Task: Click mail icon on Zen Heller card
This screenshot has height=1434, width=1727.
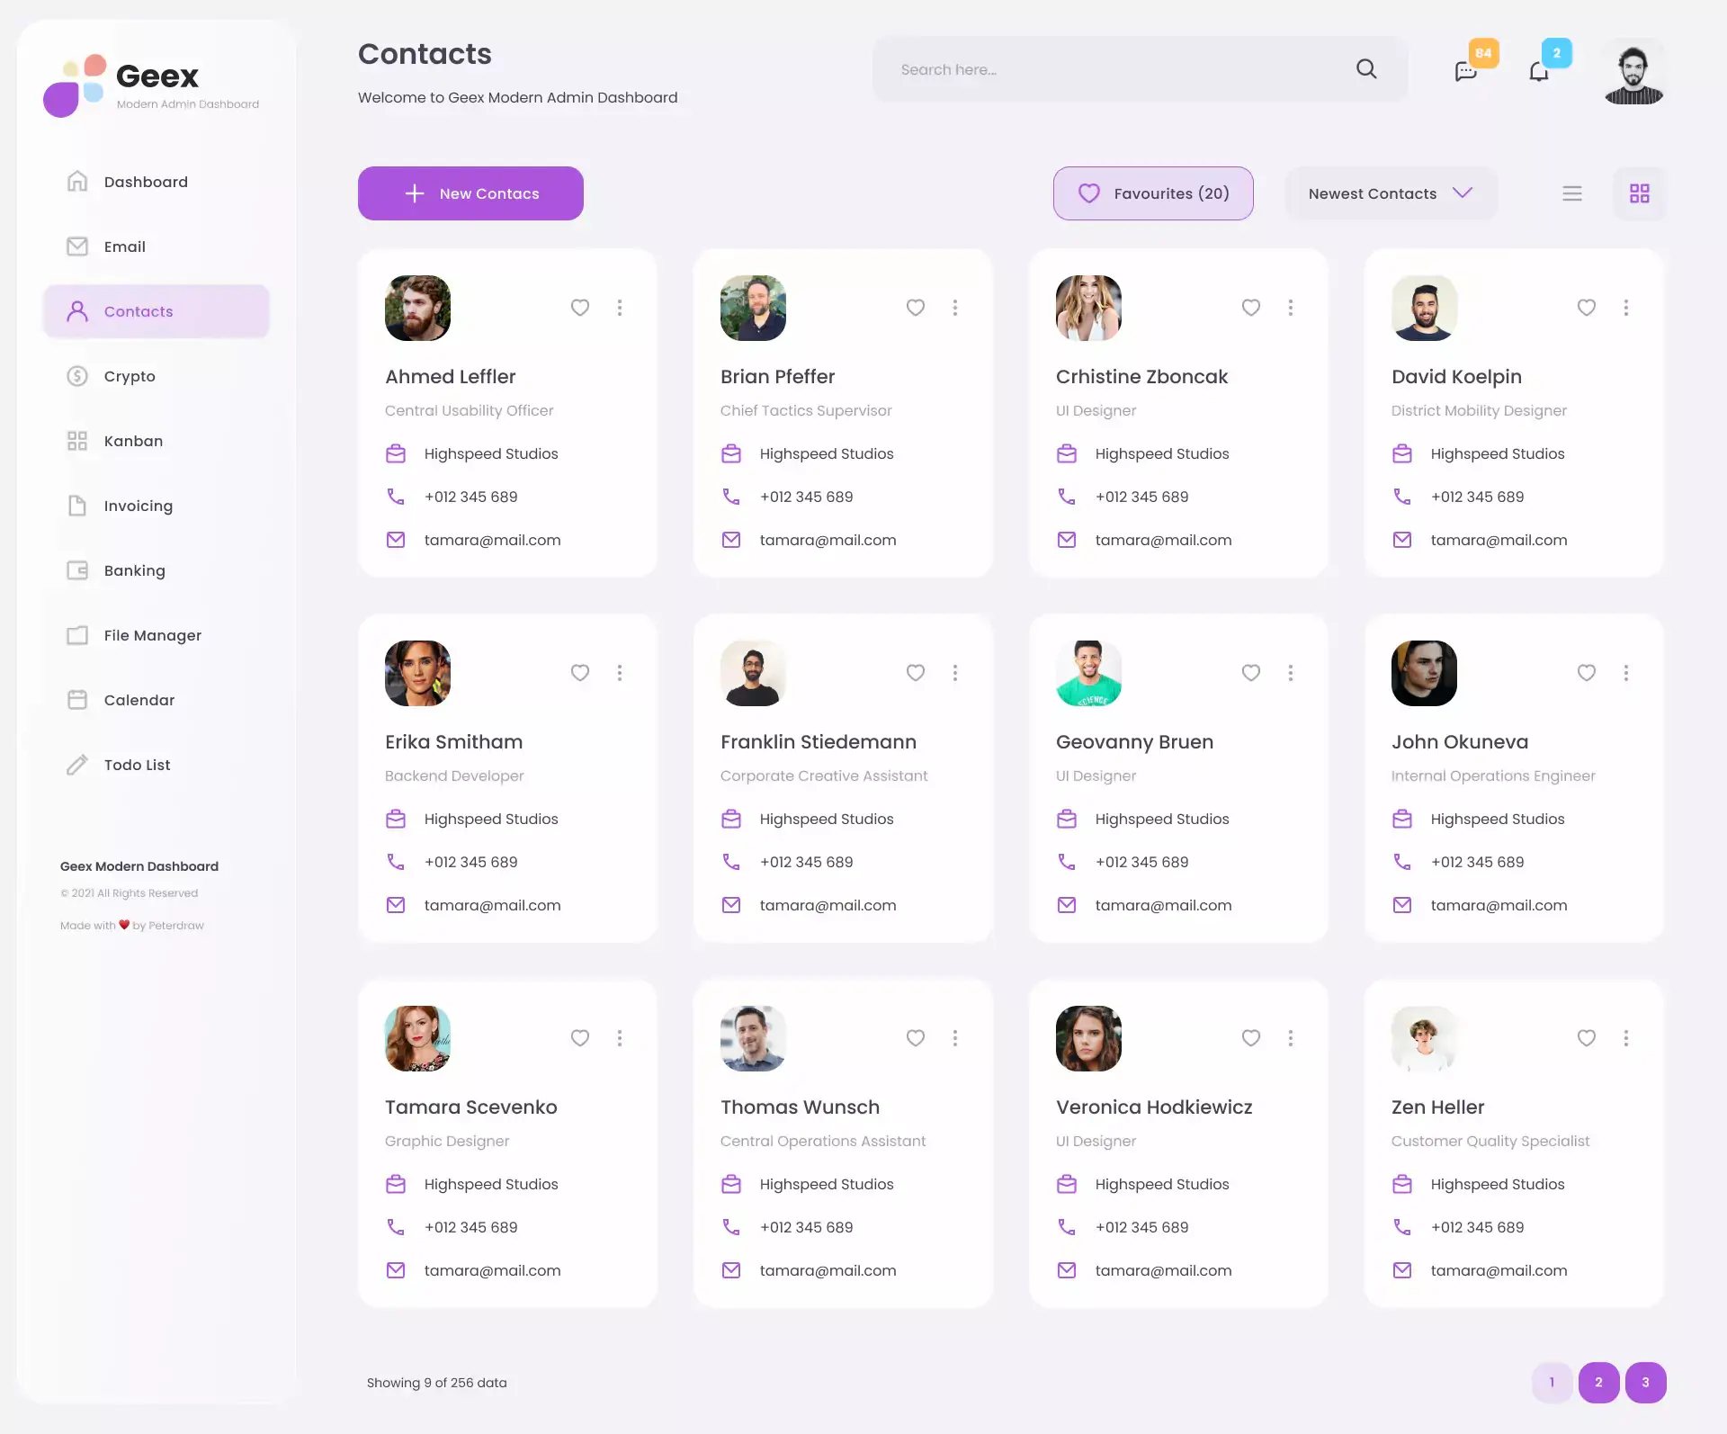Action: tap(1402, 1270)
